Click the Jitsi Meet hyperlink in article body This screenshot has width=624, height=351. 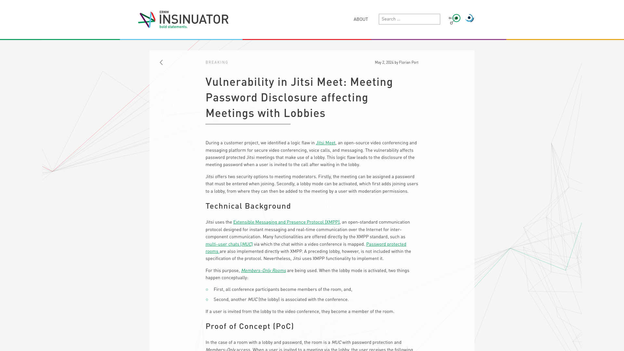325,143
